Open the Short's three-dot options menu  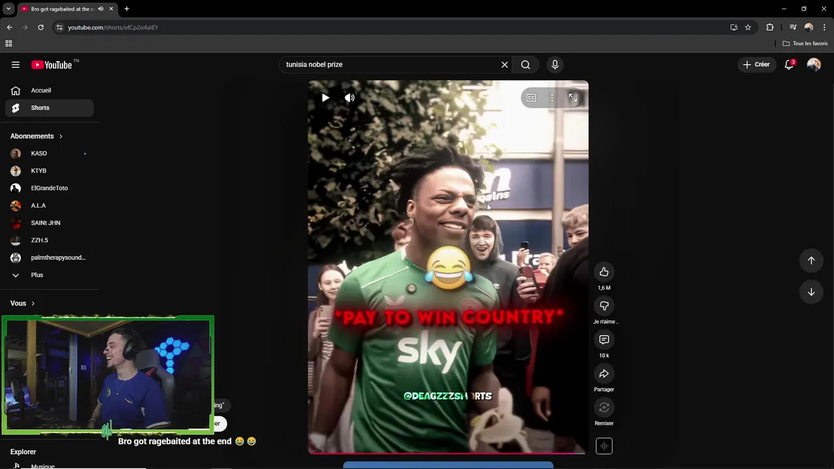[552, 98]
